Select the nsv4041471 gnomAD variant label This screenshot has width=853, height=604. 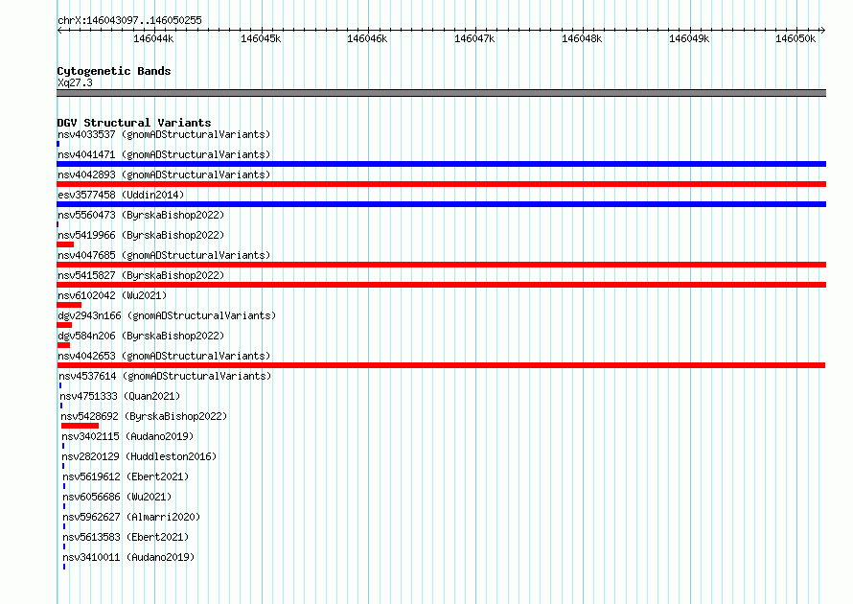[x=164, y=154]
